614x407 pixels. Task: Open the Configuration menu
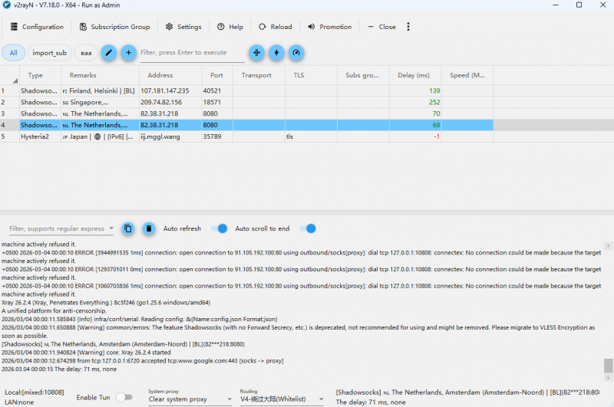[36, 27]
